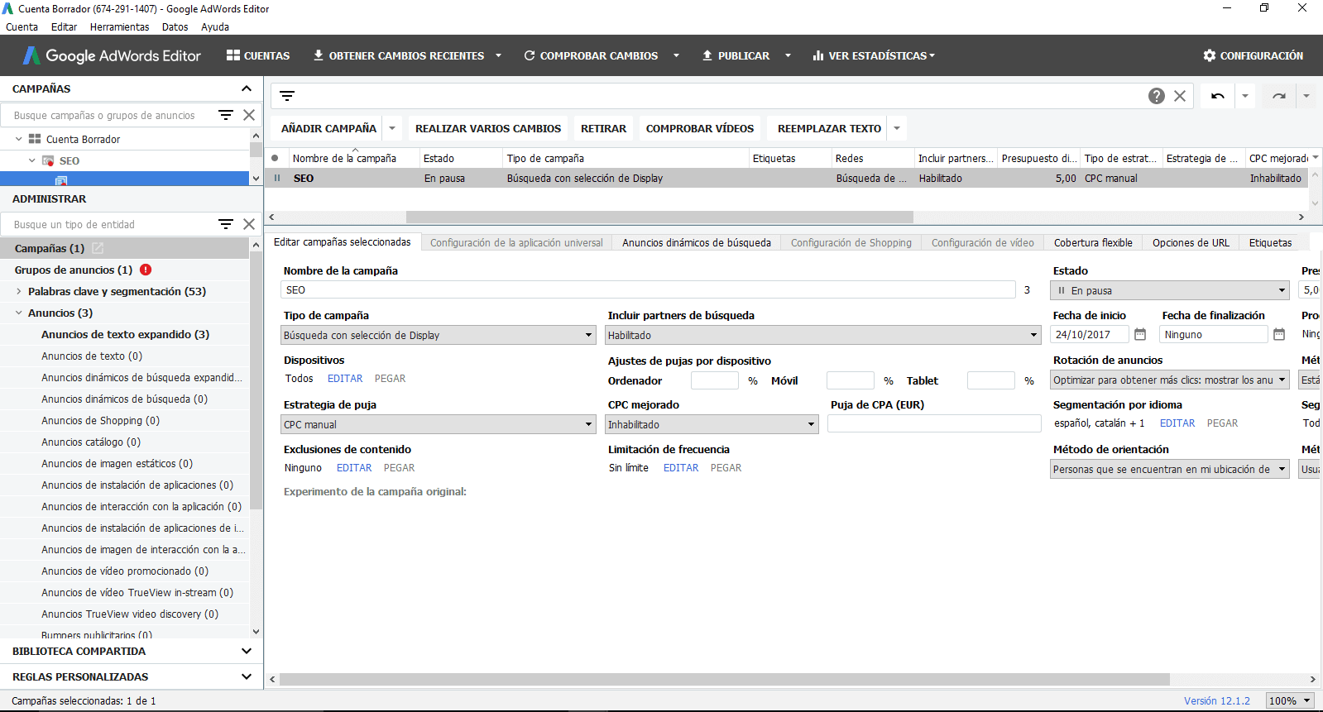Open Tipo de campaña dropdown
Image resolution: width=1323 pixels, height=712 pixels.
[439, 335]
